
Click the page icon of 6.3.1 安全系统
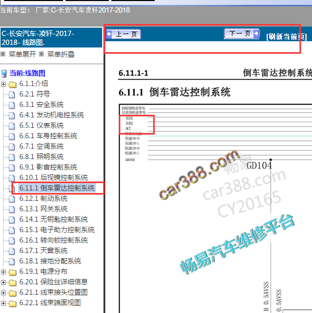tap(12, 105)
